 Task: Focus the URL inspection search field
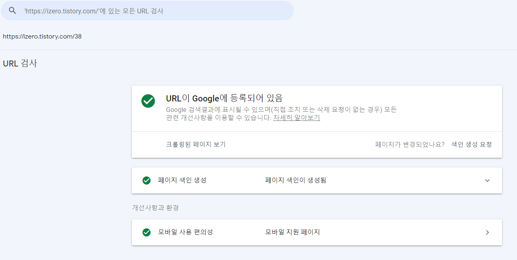click(x=147, y=11)
